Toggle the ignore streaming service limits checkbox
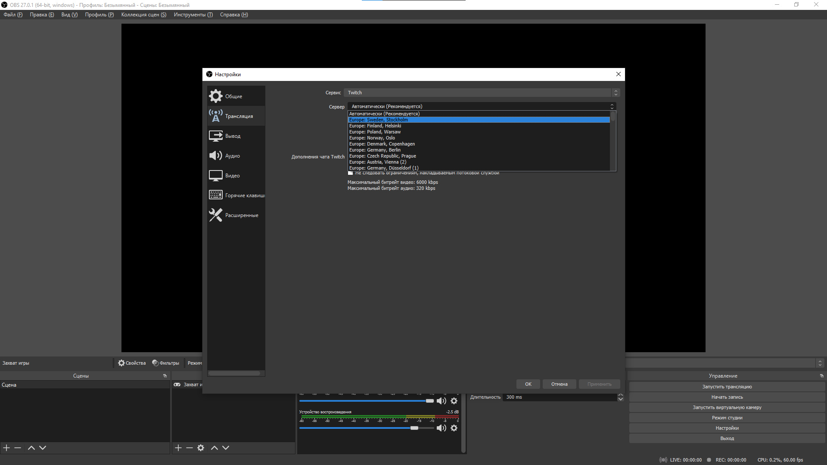The image size is (827, 465). click(x=351, y=173)
